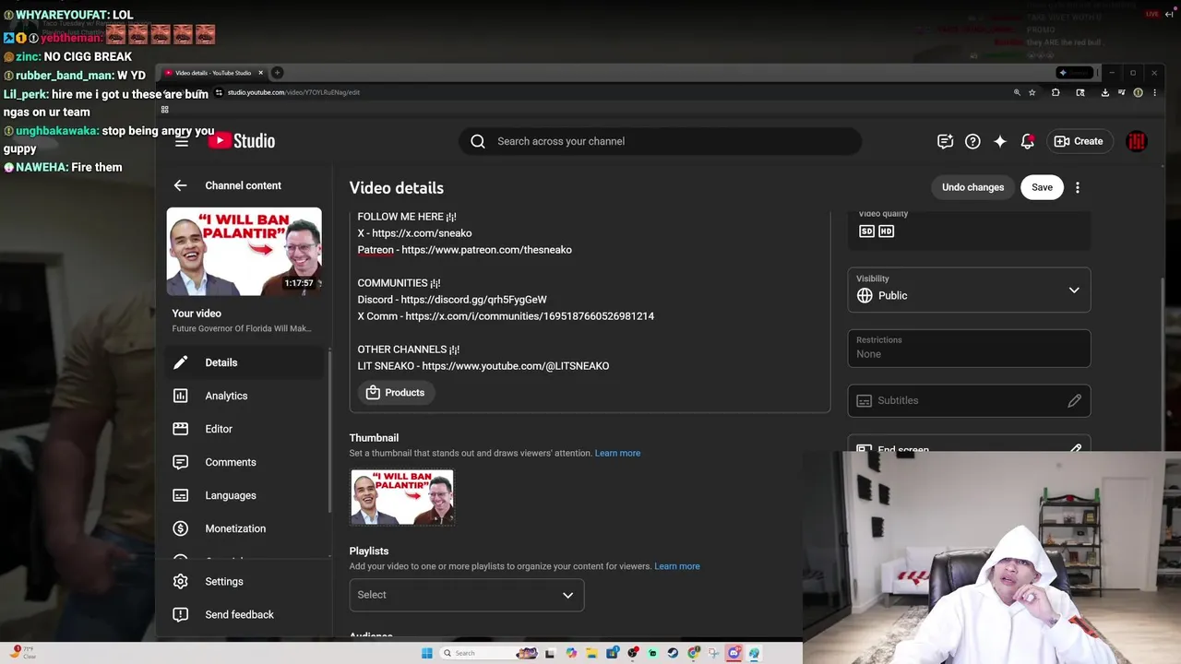Click the YouTube Studio logo

(241, 141)
